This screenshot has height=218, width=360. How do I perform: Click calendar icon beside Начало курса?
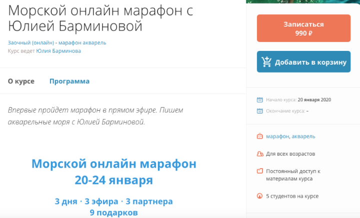259,100
